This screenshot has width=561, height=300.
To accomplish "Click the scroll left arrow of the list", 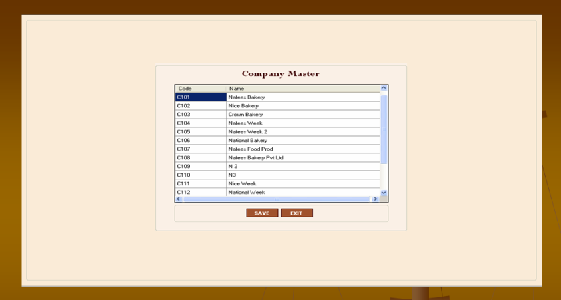I will [179, 199].
